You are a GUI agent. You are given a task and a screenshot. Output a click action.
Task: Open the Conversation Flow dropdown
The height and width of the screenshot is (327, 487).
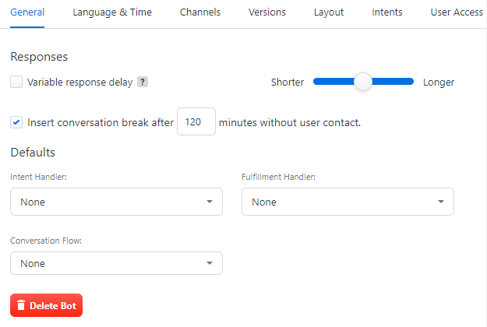click(116, 263)
